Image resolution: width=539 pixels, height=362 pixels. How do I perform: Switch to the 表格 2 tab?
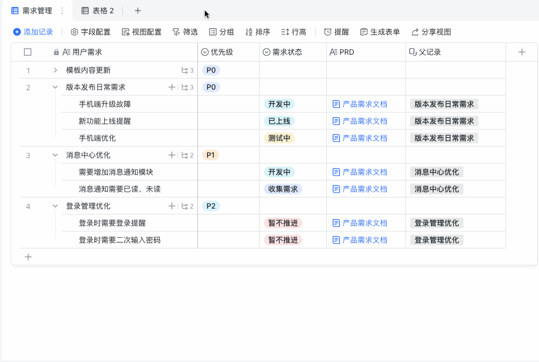pyautogui.click(x=97, y=11)
